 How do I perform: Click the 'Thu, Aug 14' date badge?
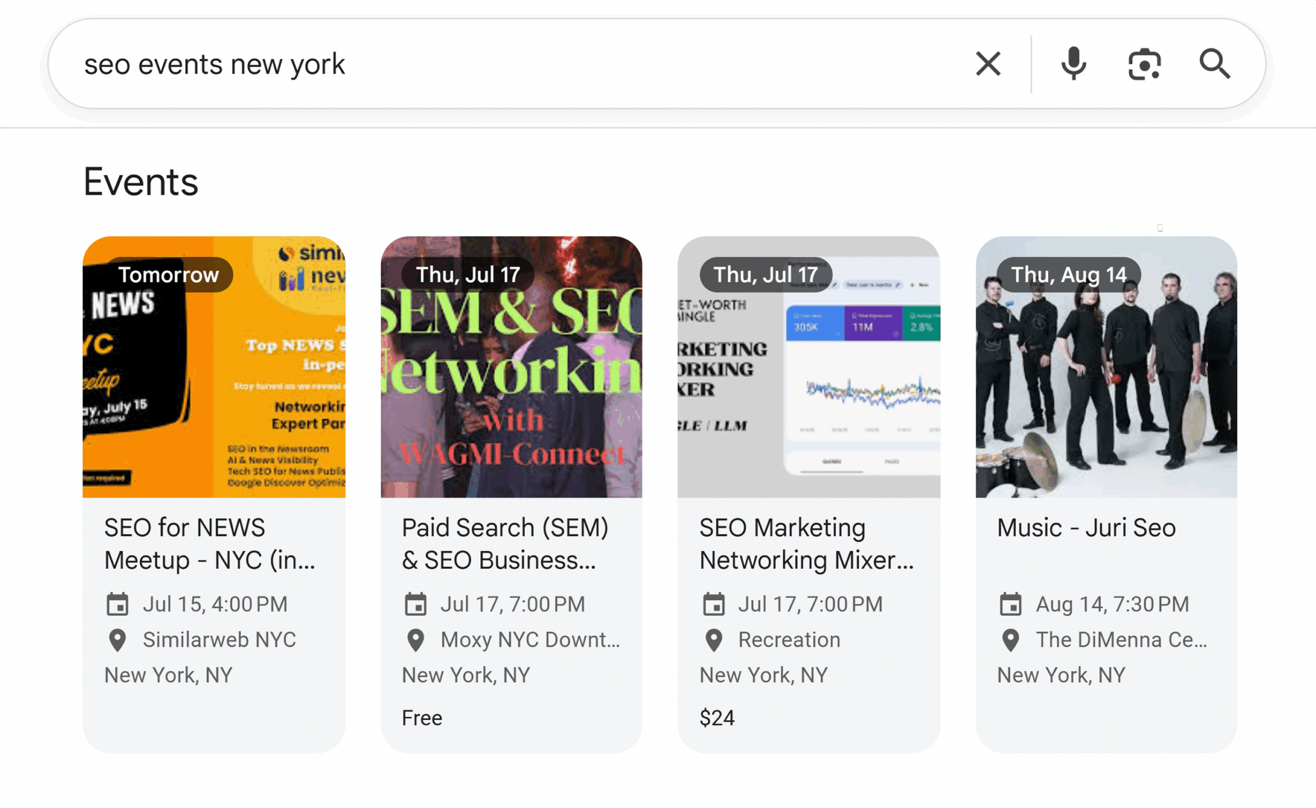point(1069,275)
